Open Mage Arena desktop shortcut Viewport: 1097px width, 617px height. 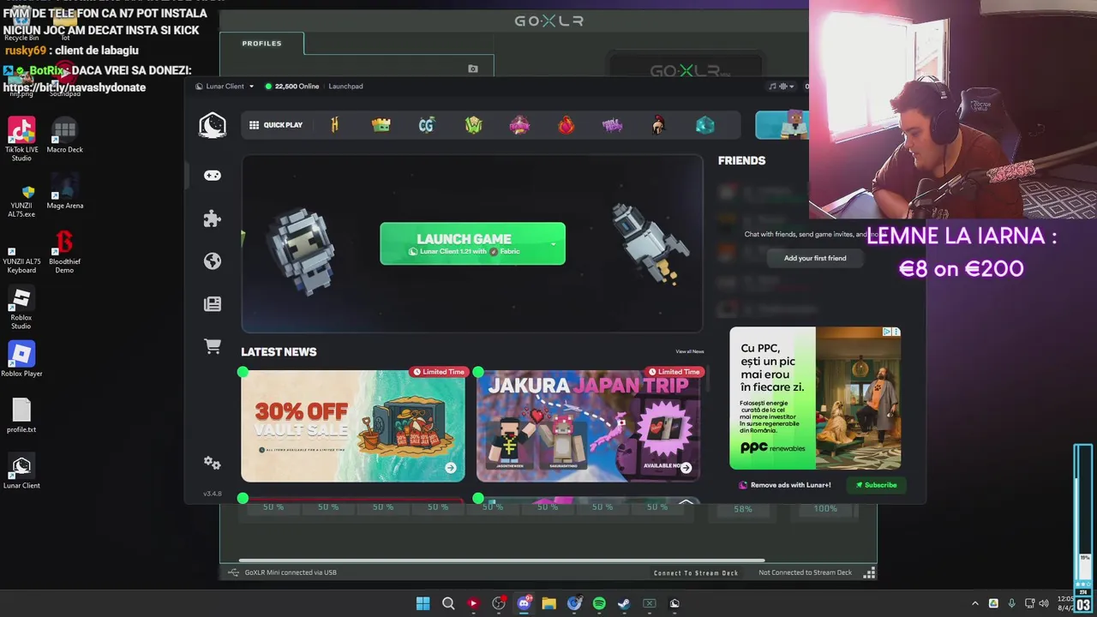coord(64,191)
